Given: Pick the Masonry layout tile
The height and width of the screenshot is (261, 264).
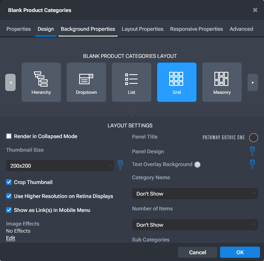Looking at the screenshot, I should (x=222, y=82).
